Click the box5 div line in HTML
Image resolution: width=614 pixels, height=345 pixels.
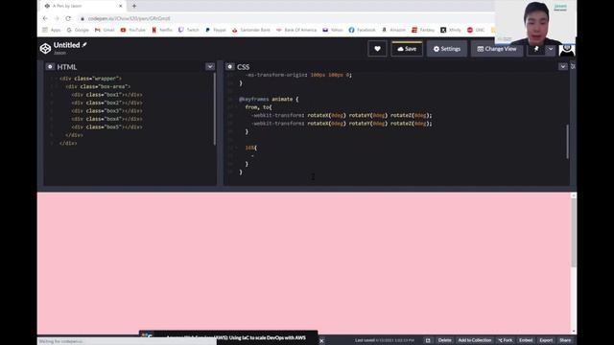click(106, 127)
